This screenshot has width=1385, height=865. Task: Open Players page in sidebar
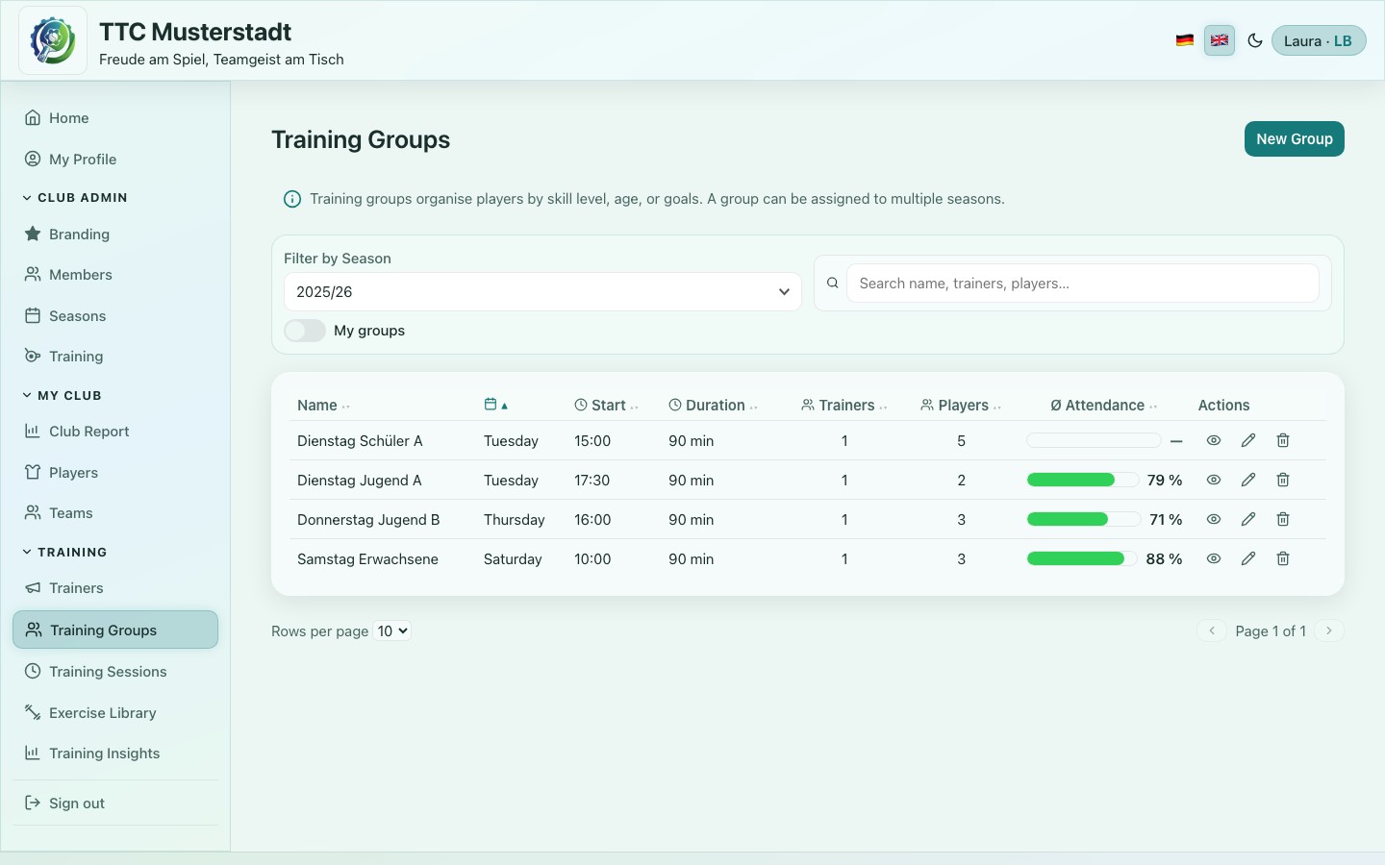click(x=115, y=473)
